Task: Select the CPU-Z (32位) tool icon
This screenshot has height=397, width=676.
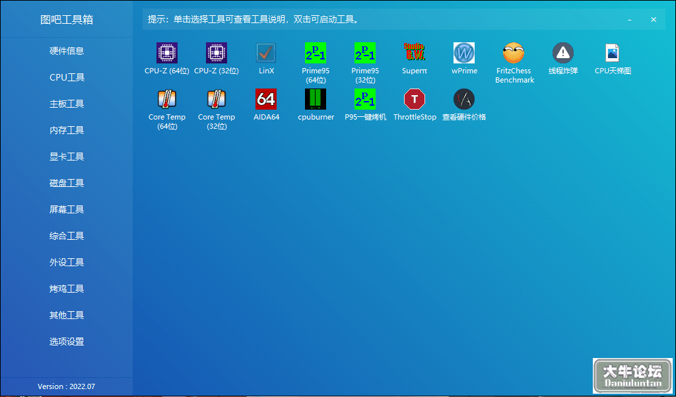Action: pyautogui.click(x=217, y=53)
